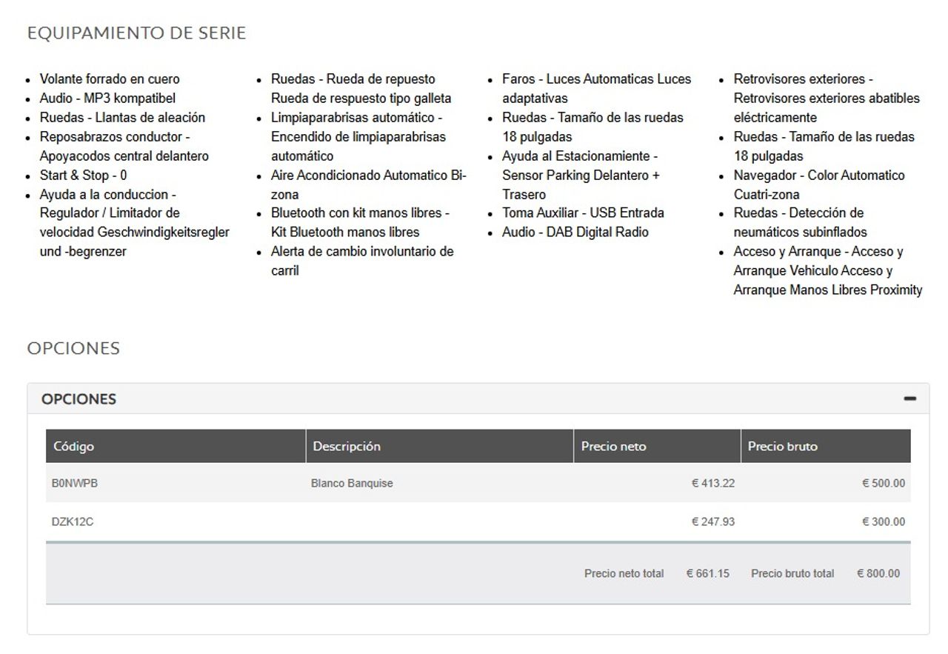This screenshot has height=654, width=948.
Task: Click the € 413.22 net price
Action: [713, 483]
